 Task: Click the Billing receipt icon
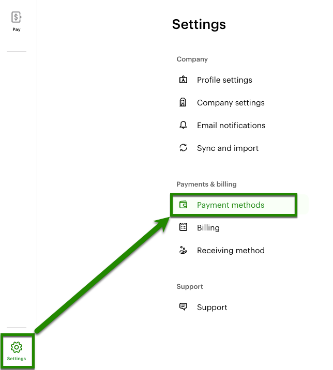click(x=183, y=228)
